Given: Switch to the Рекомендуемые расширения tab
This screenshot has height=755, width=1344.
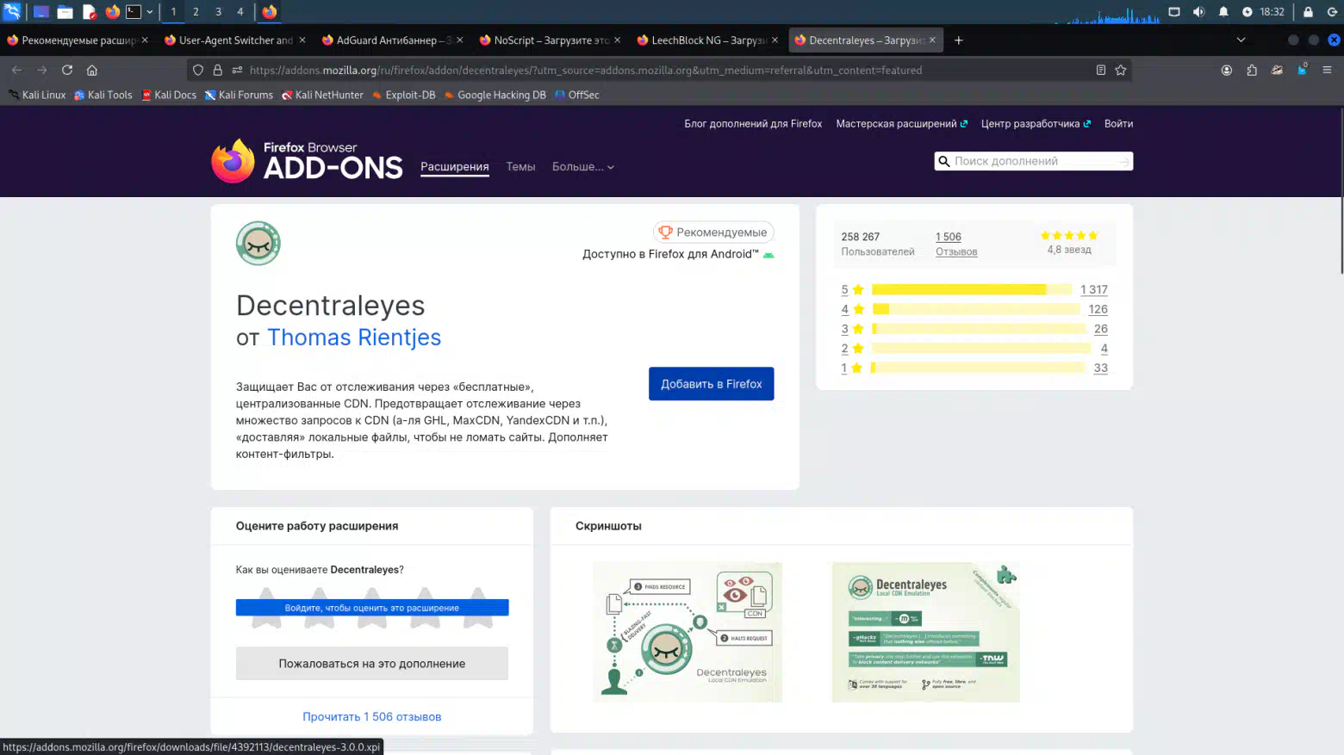Looking at the screenshot, I should [78, 40].
